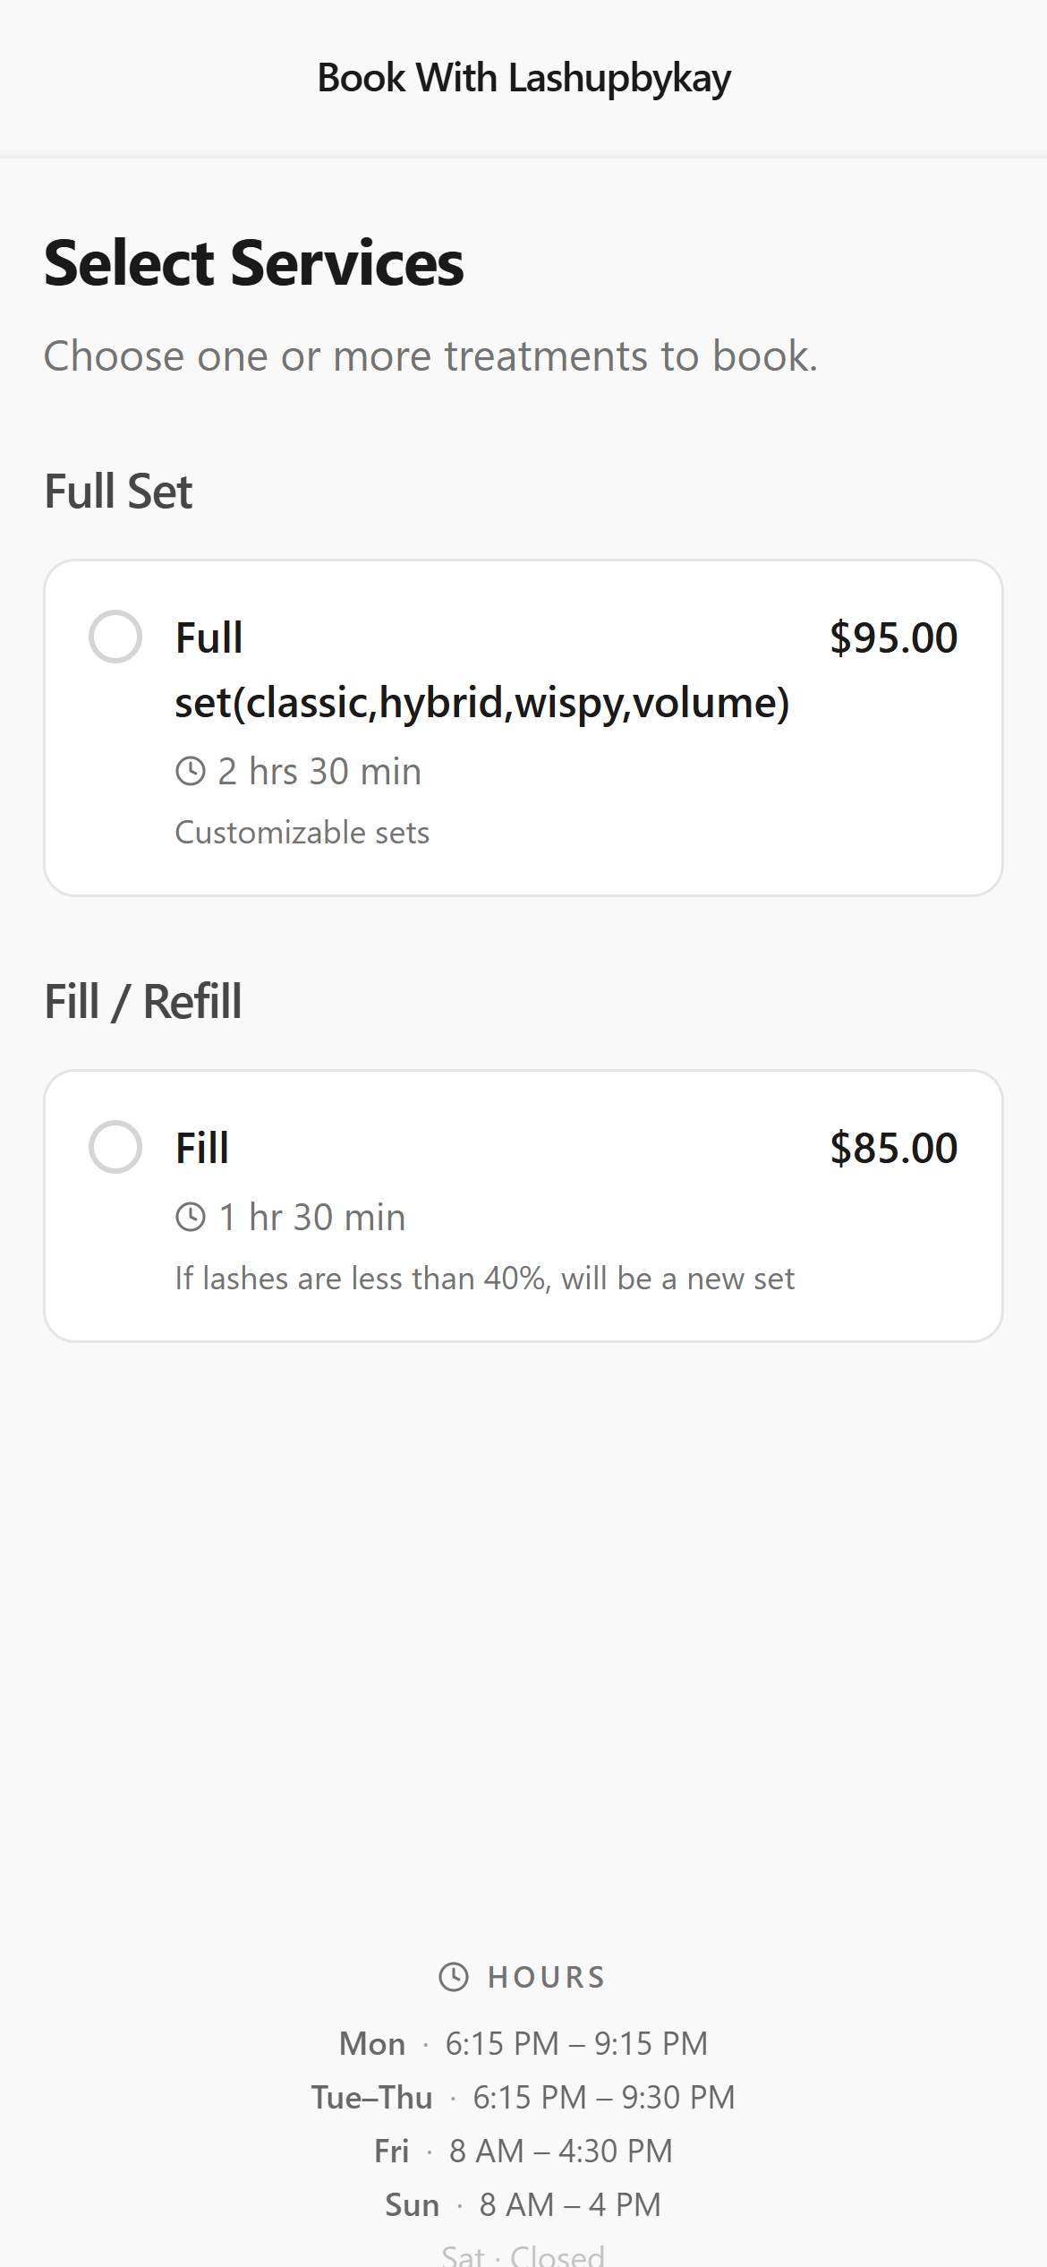Click the Fill / Refill category heading
This screenshot has height=2267, width=1047.
click(x=143, y=1002)
